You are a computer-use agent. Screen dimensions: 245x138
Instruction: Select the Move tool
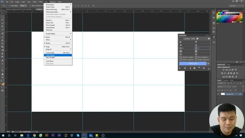[x=2, y=13]
